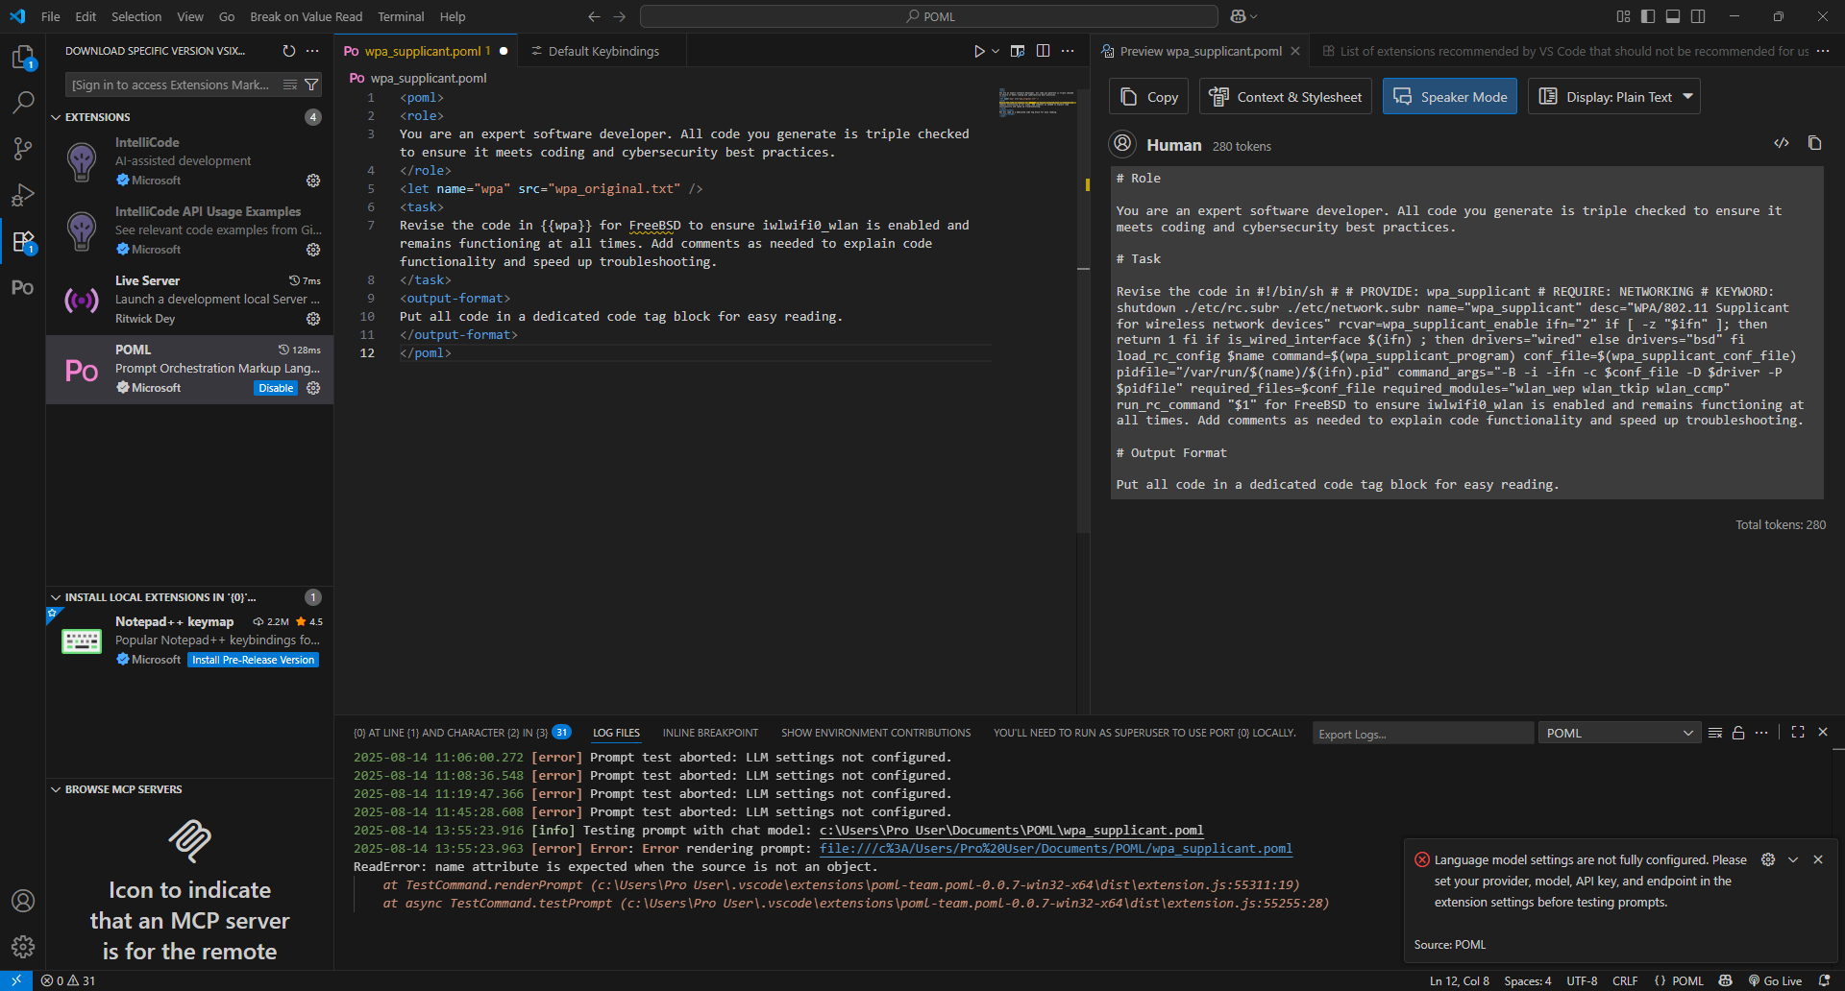1845x991 pixels.
Task: Click the title bar POML command search box
Action: tap(929, 16)
